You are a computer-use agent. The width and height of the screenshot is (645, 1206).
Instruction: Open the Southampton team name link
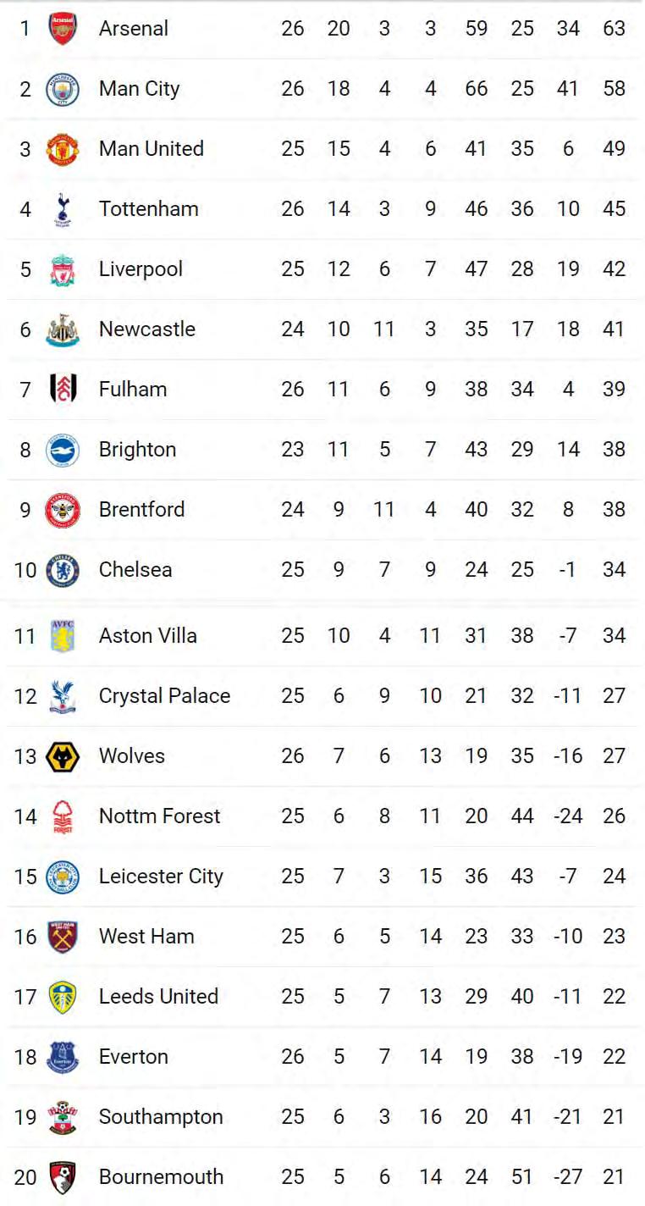tap(161, 1117)
